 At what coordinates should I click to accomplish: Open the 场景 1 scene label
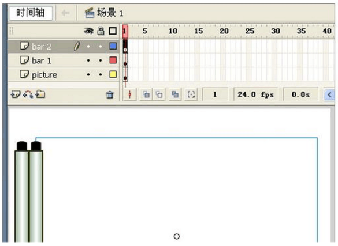[x=103, y=13]
